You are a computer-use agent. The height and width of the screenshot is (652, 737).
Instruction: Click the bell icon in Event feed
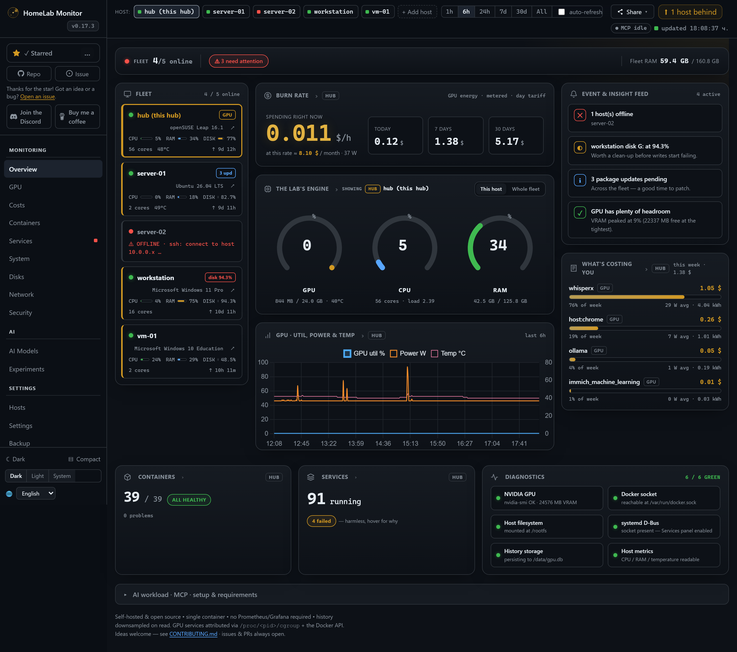click(x=573, y=94)
